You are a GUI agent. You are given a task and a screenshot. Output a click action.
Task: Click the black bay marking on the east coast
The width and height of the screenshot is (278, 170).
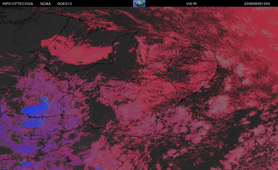[x=157, y=118]
